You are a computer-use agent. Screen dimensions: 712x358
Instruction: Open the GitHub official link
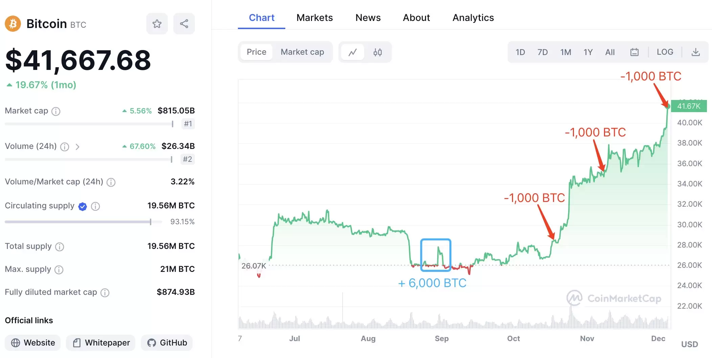pyautogui.click(x=167, y=343)
